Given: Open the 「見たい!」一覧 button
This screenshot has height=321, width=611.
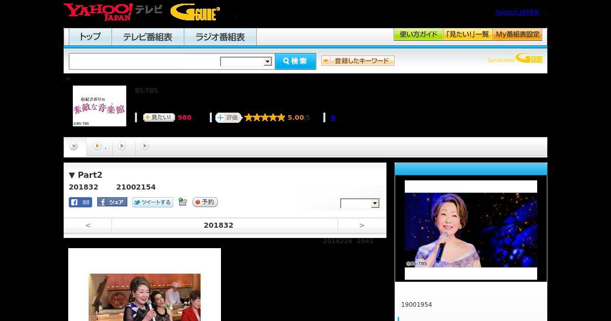Looking at the screenshot, I should [468, 35].
